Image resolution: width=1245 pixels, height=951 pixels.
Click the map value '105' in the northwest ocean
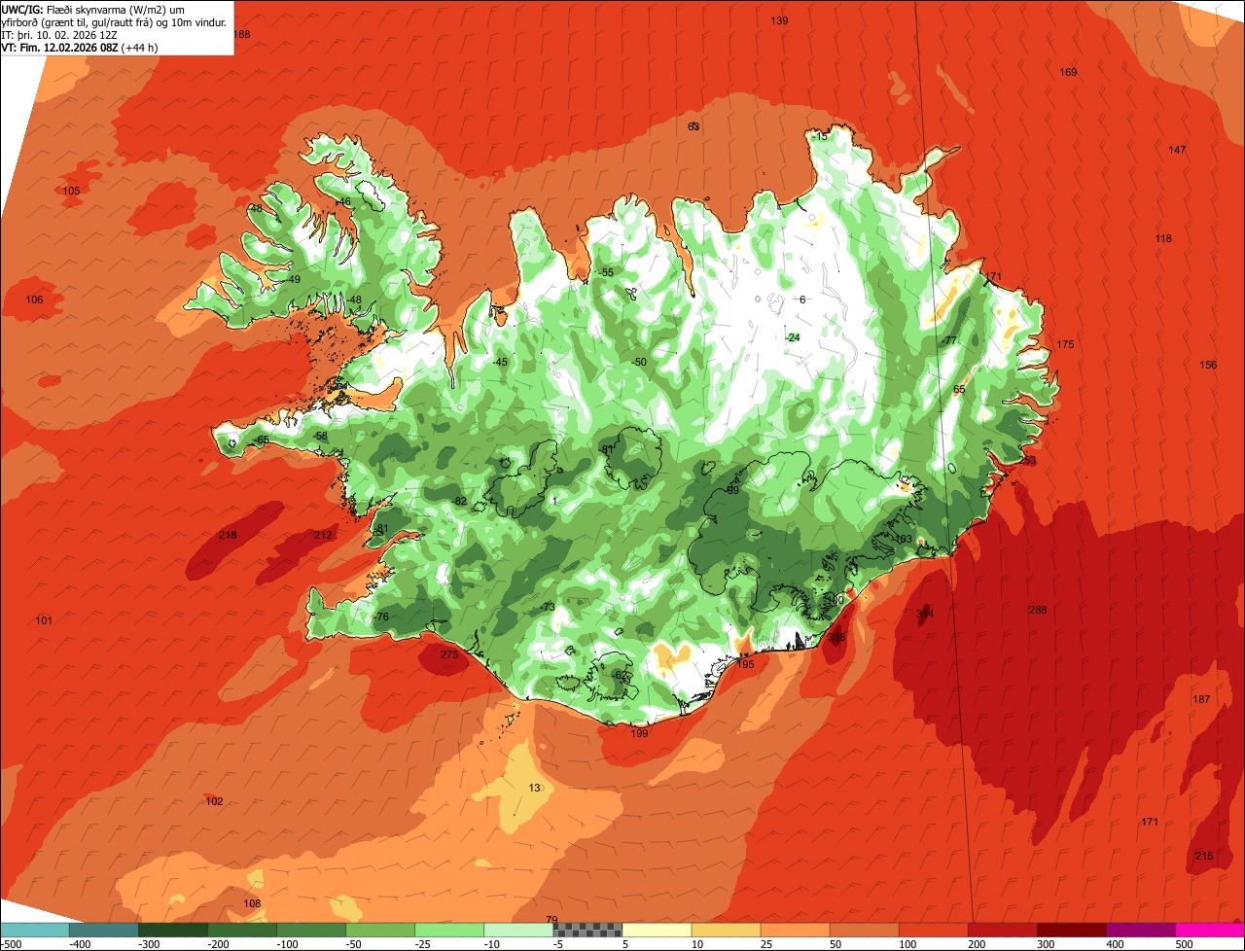[71, 191]
